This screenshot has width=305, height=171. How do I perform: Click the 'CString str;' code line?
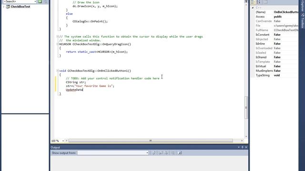pos(76,82)
